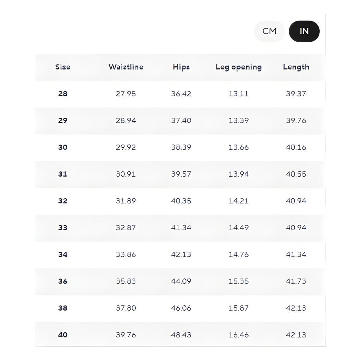Select the size 40 row label
Screen dimensions: 361x361
(x=63, y=335)
